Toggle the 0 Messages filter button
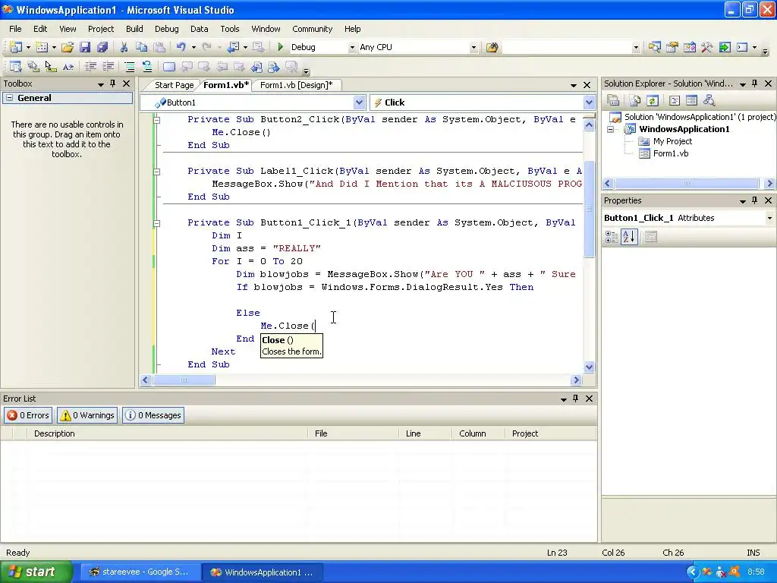The height and width of the screenshot is (583, 777). (x=153, y=415)
